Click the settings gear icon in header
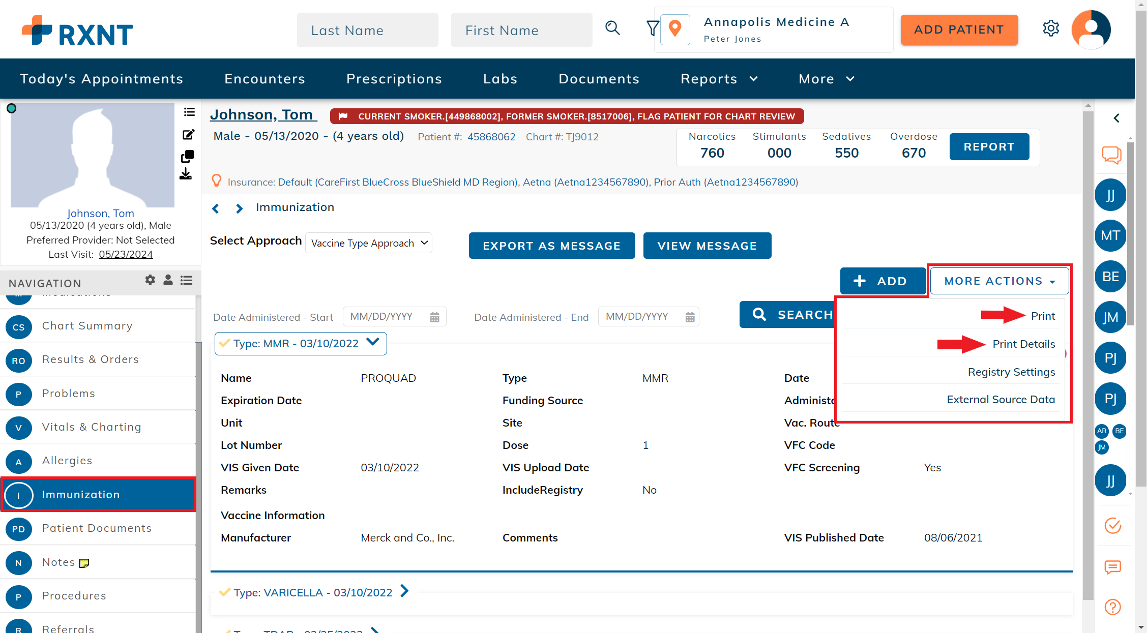 pos(1050,28)
